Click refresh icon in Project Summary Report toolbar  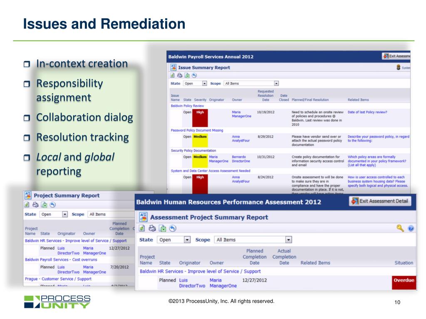(27, 205)
